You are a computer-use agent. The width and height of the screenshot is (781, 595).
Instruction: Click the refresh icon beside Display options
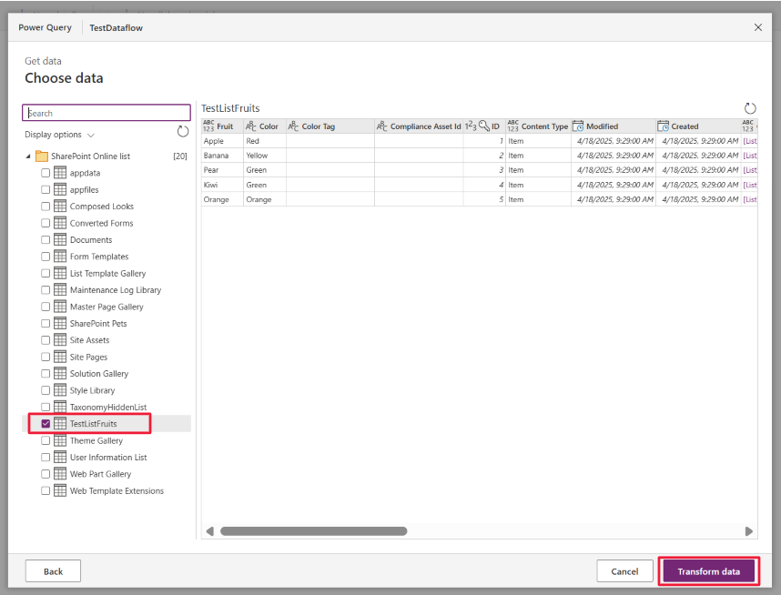click(x=182, y=130)
